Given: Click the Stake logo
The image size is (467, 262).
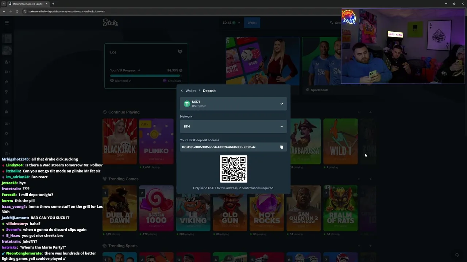Looking at the screenshot, I should click(110, 23).
